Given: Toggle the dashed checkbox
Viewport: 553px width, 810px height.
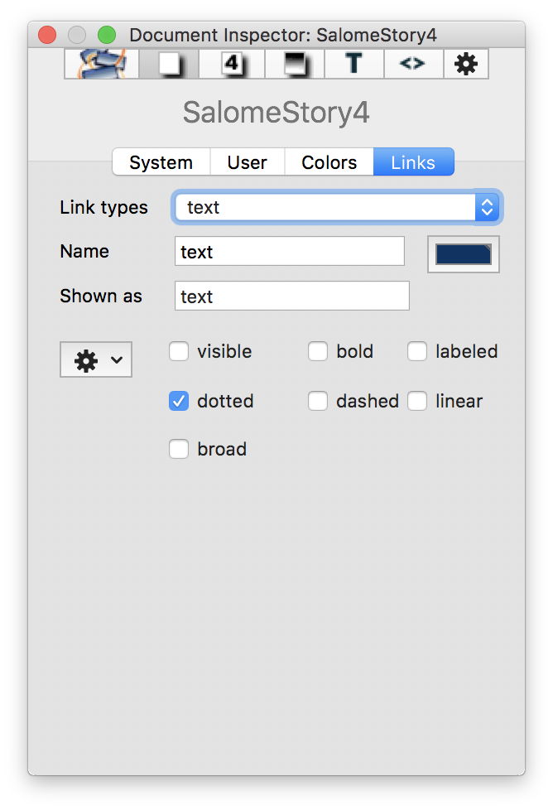Looking at the screenshot, I should [318, 402].
